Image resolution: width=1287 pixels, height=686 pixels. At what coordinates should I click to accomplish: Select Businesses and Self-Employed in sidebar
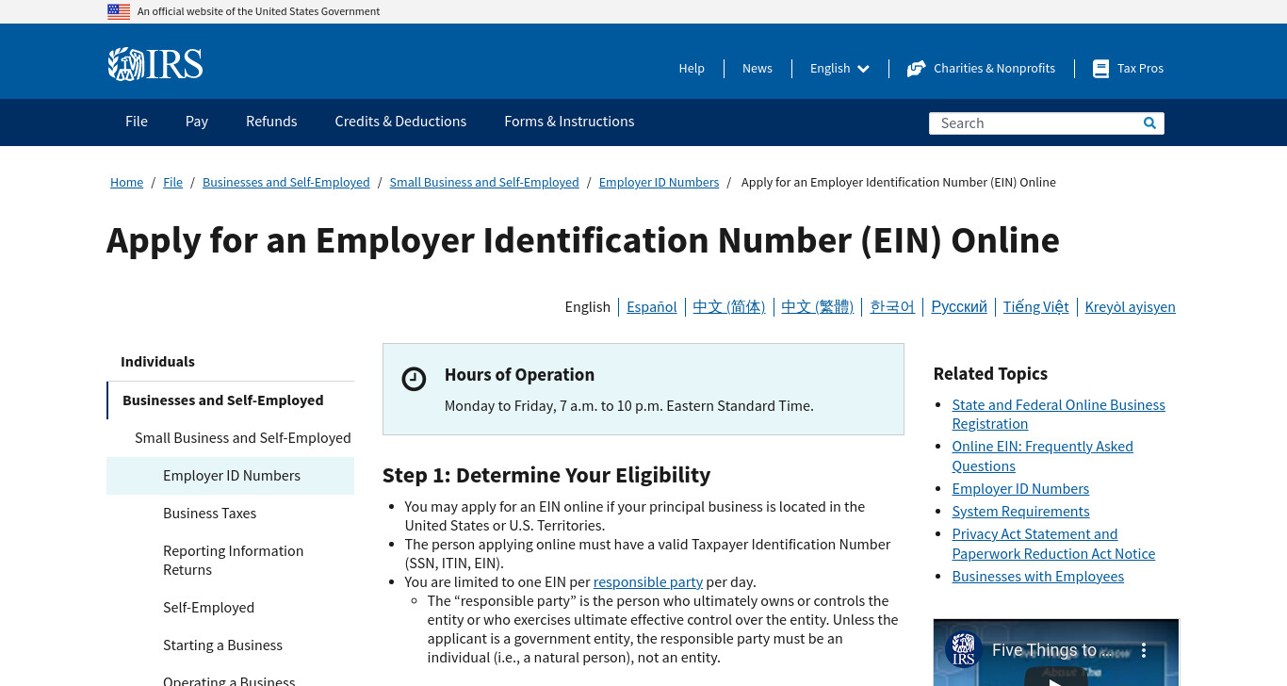point(222,400)
